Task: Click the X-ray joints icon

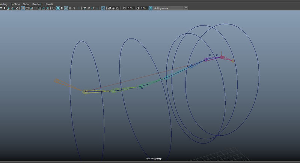Action: 118,8
